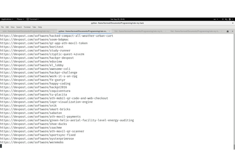Click the happy-coding URL line
This screenshot has width=235, height=167.
(x=35, y=83)
